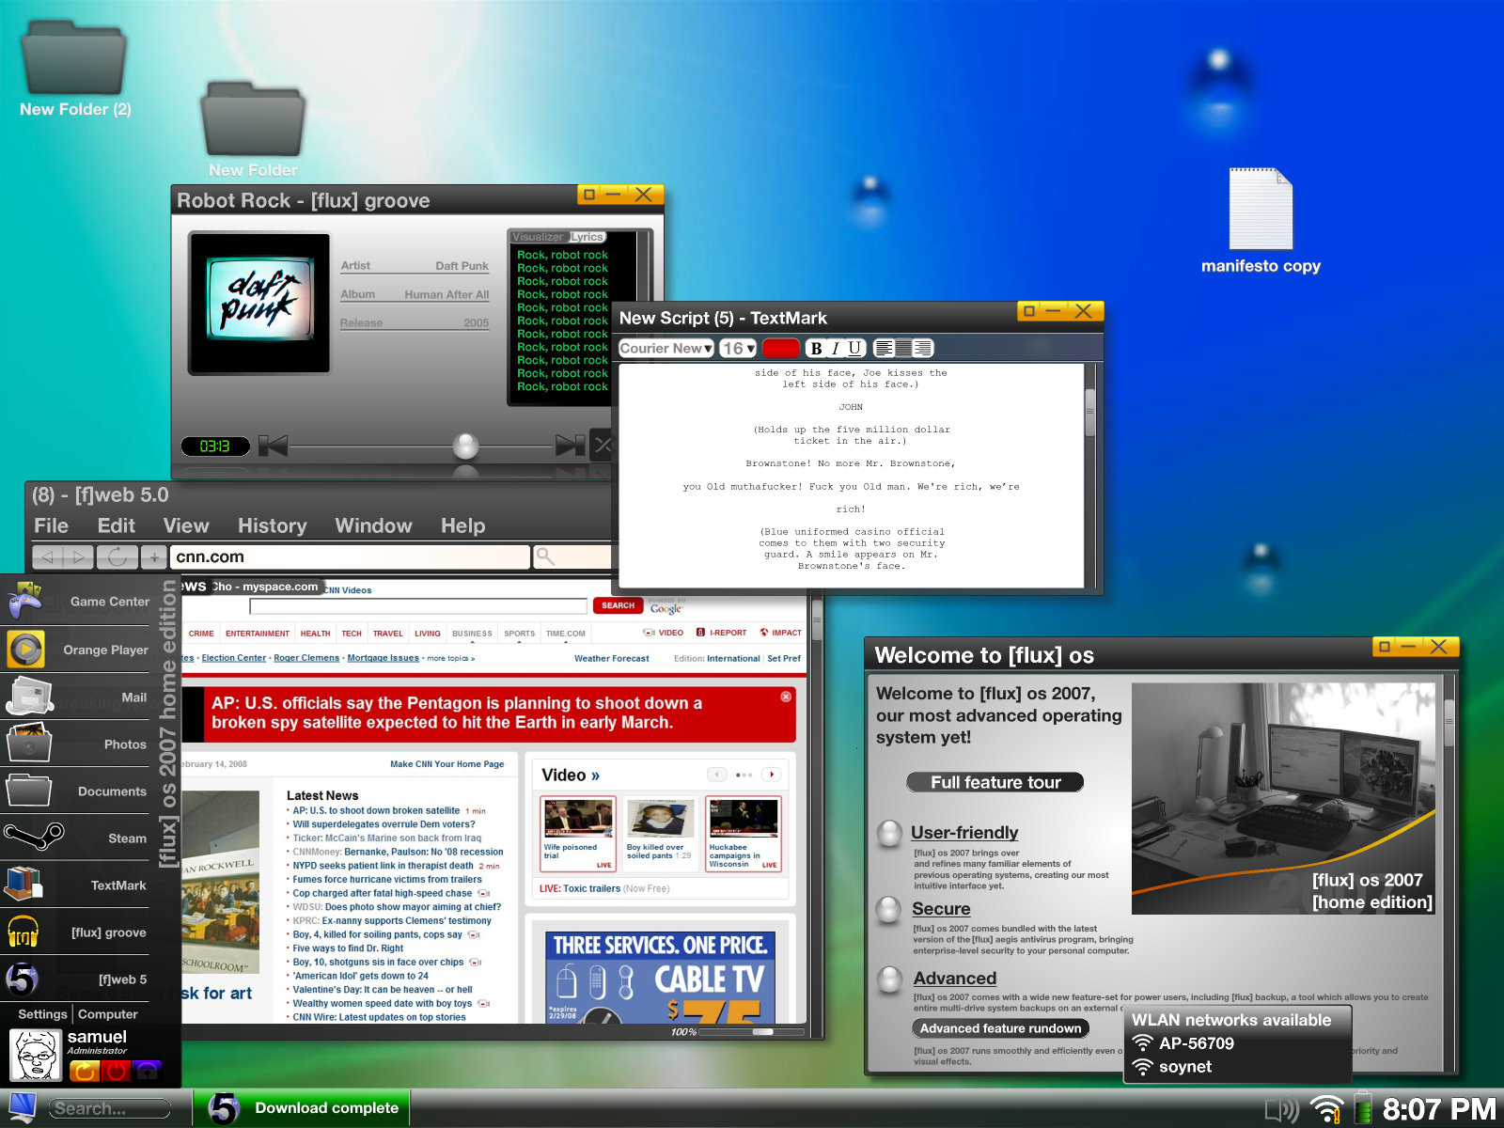Skip to next track in [flux] groove
This screenshot has width=1504, height=1128.
coord(571,445)
